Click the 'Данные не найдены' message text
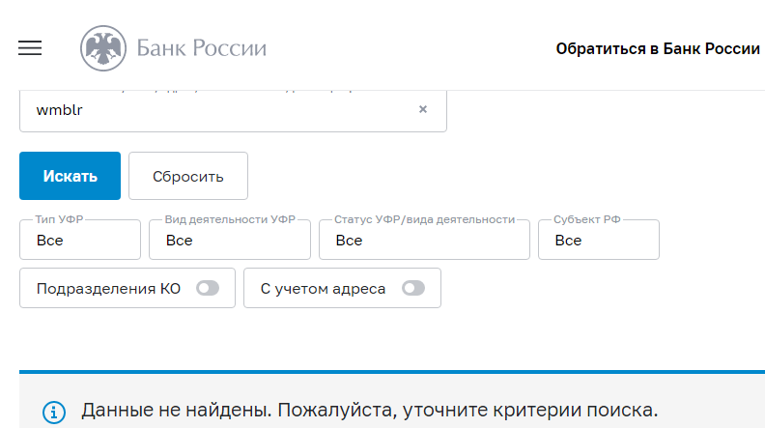The width and height of the screenshot is (765, 428). click(369, 410)
